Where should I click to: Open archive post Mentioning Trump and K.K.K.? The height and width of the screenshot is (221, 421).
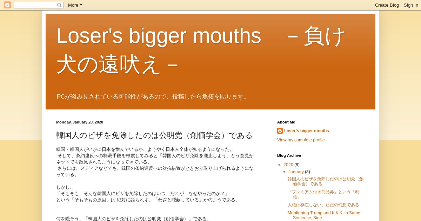[324, 215]
